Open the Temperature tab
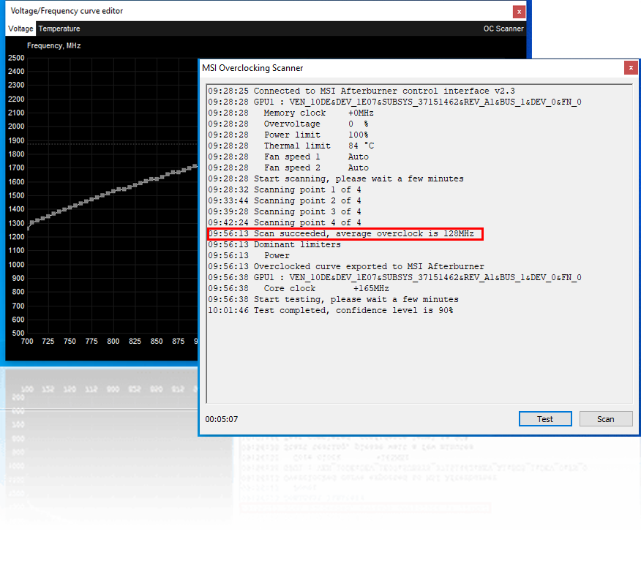The width and height of the screenshot is (641, 572). (x=59, y=29)
